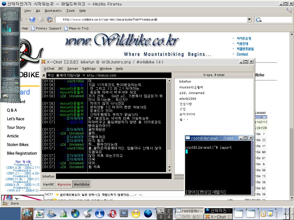Click the terminal window scrollbar
Screen dimensions: 294x220
coord(252,168)
